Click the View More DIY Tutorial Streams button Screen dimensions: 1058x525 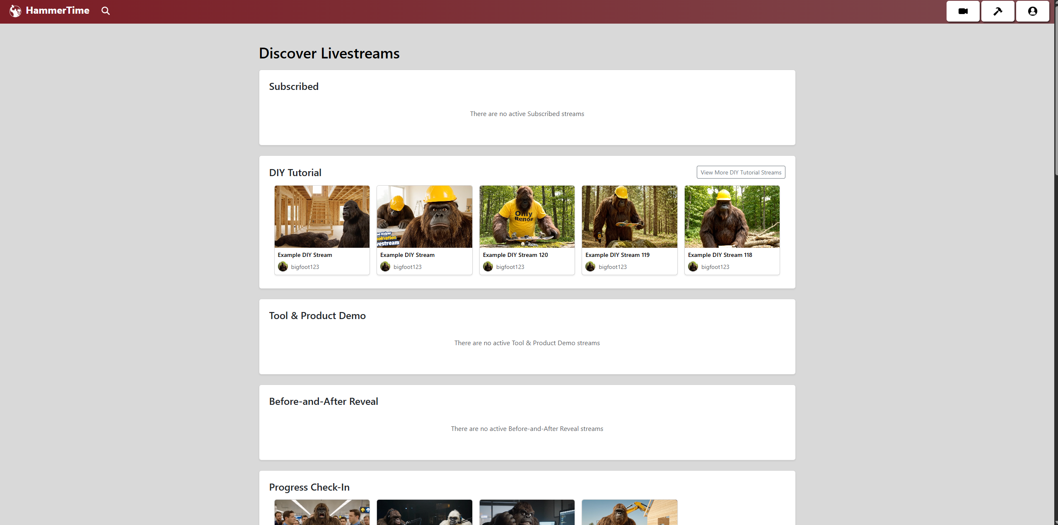pos(740,172)
